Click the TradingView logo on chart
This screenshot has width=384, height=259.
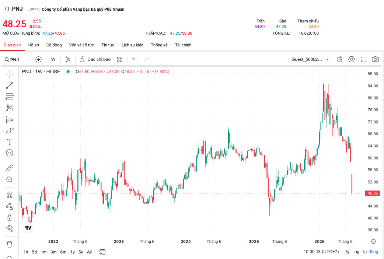pyautogui.click(x=28, y=228)
